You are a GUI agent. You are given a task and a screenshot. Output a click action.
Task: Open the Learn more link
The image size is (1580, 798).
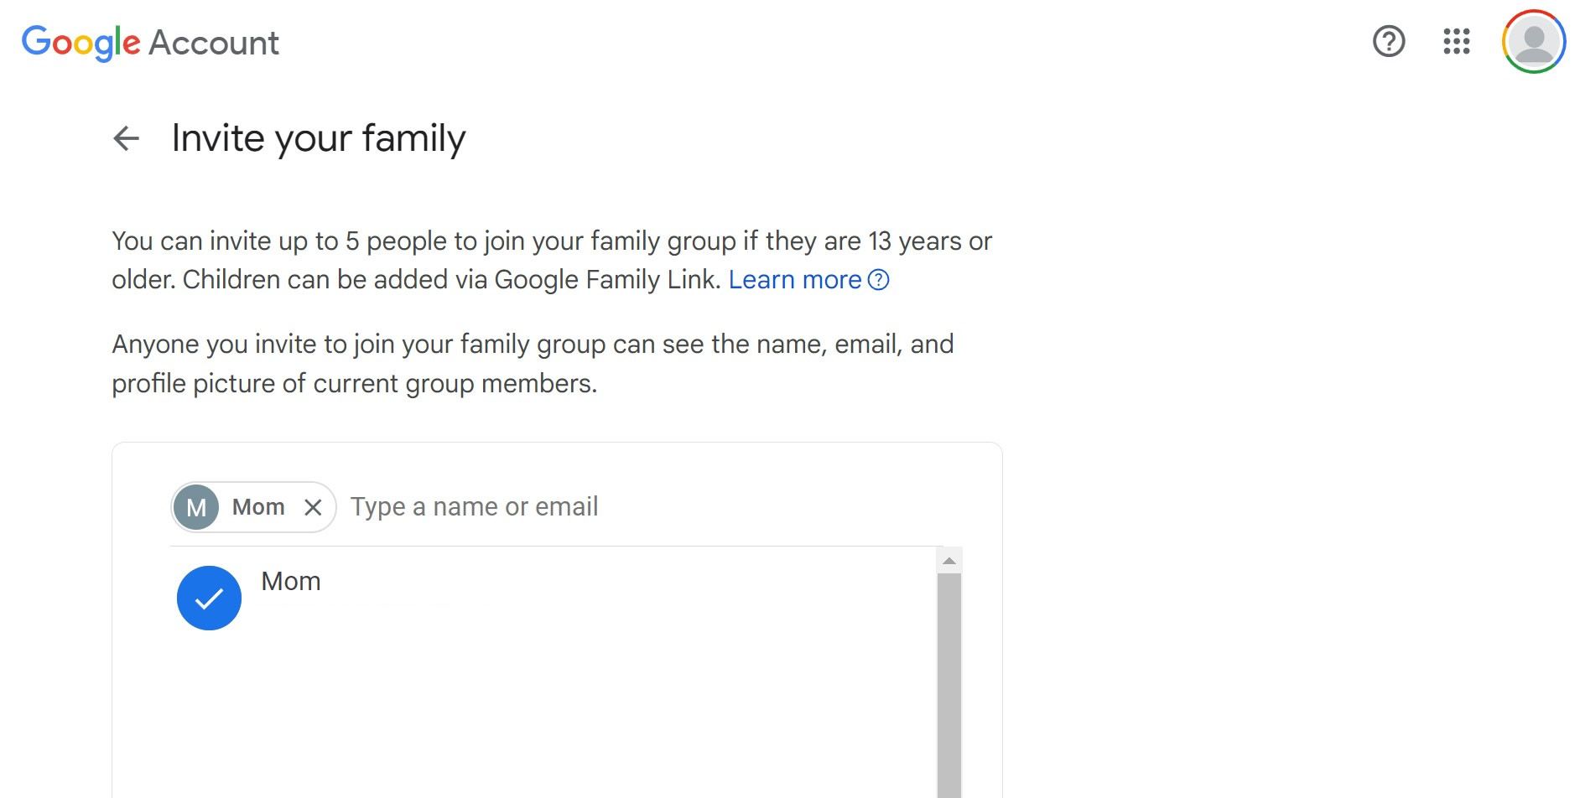click(795, 280)
